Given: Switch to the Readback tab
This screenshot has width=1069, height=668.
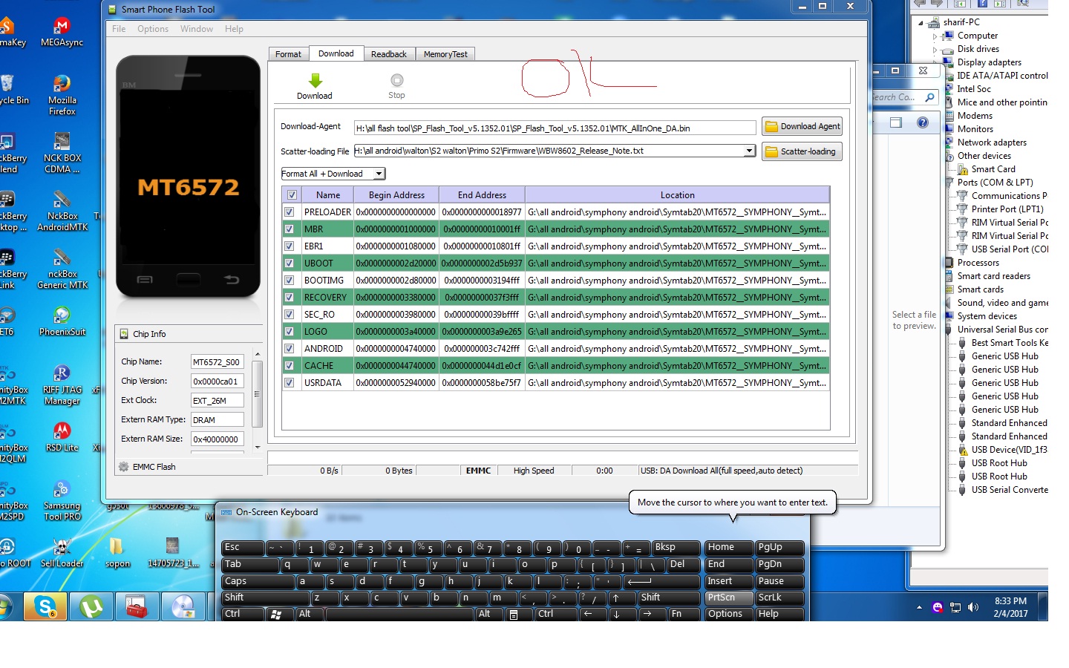Looking at the screenshot, I should coord(389,53).
